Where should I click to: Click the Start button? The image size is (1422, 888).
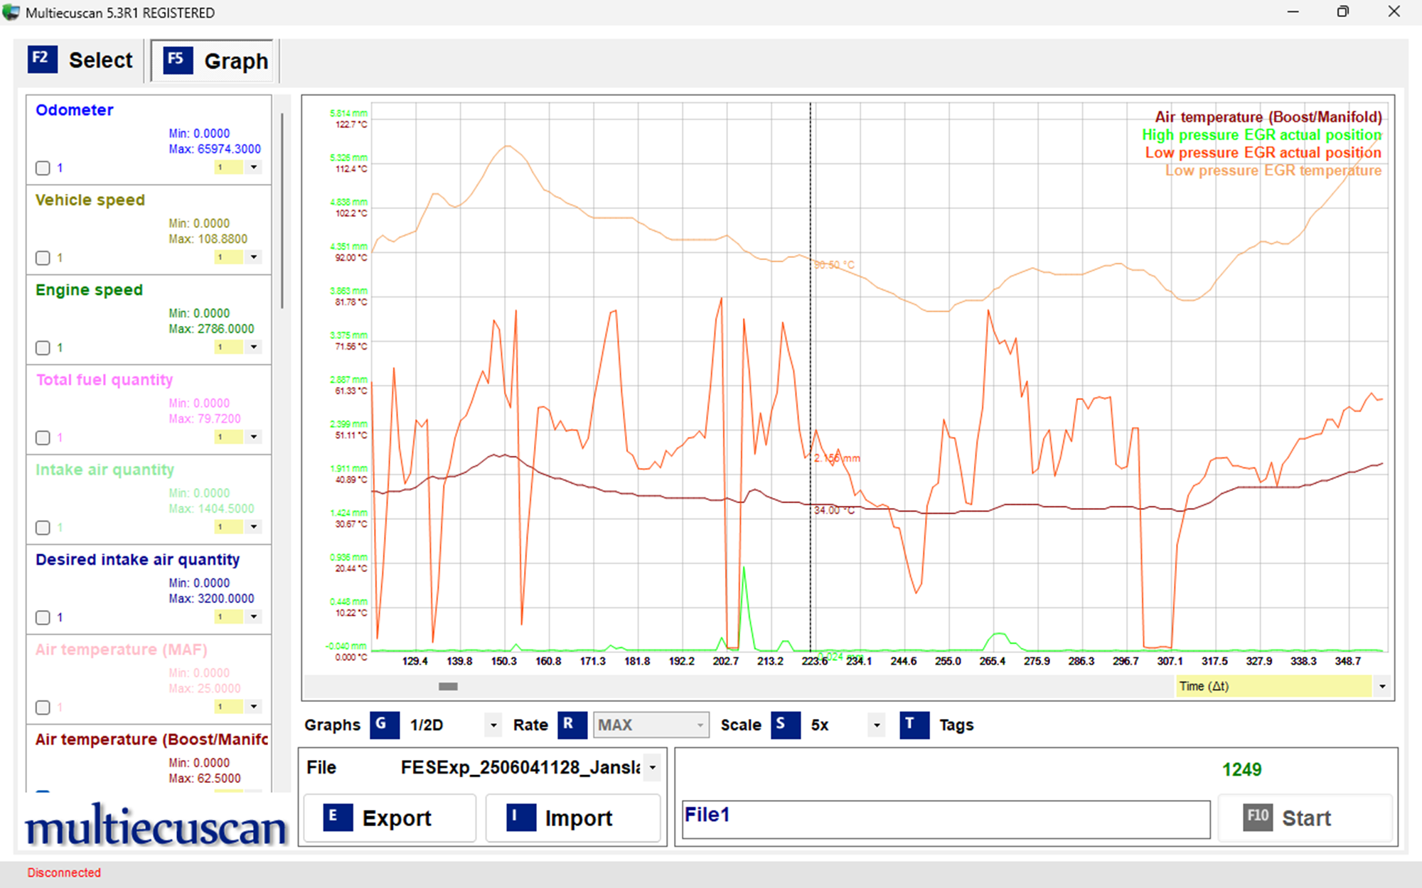(1305, 818)
